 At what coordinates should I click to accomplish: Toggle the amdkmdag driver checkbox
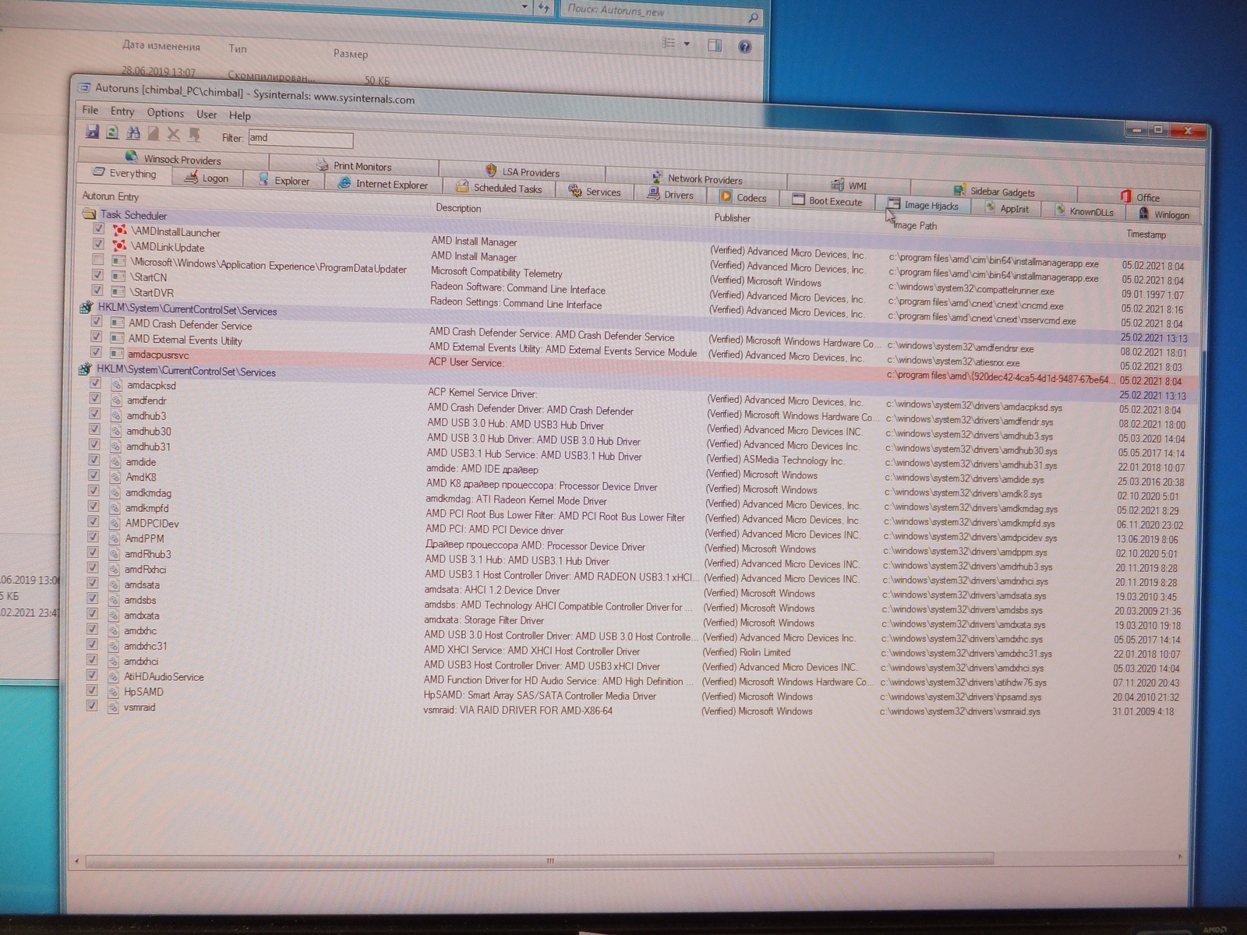click(94, 491)
